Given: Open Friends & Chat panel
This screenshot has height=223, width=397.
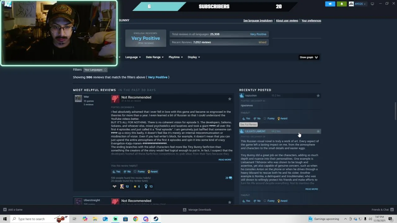Looking at the screenshot, I should pos(383,210).
